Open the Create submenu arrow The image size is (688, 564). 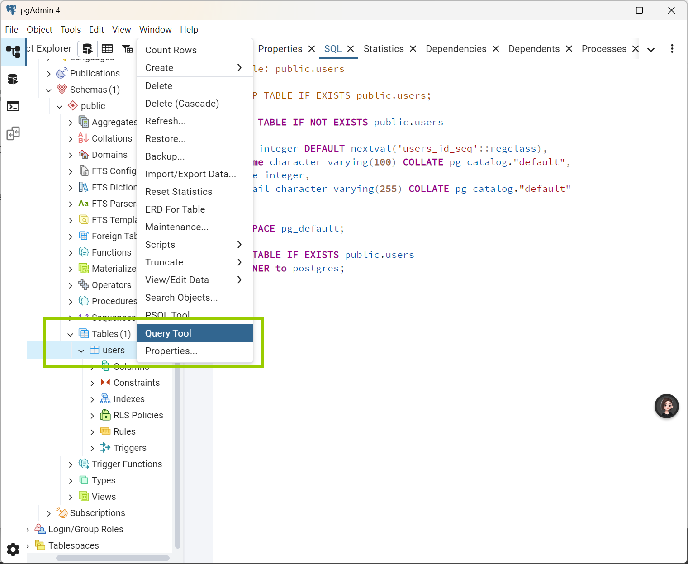pyautogui.click(x=239, y=68)
